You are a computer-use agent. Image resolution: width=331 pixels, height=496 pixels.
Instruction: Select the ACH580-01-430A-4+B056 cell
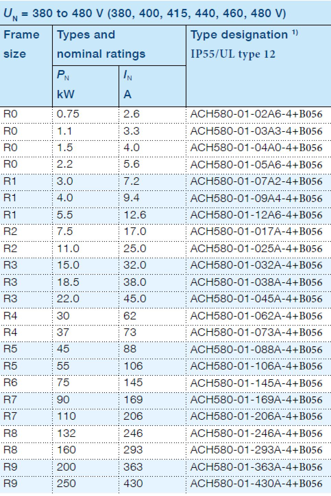pos(256,484)
